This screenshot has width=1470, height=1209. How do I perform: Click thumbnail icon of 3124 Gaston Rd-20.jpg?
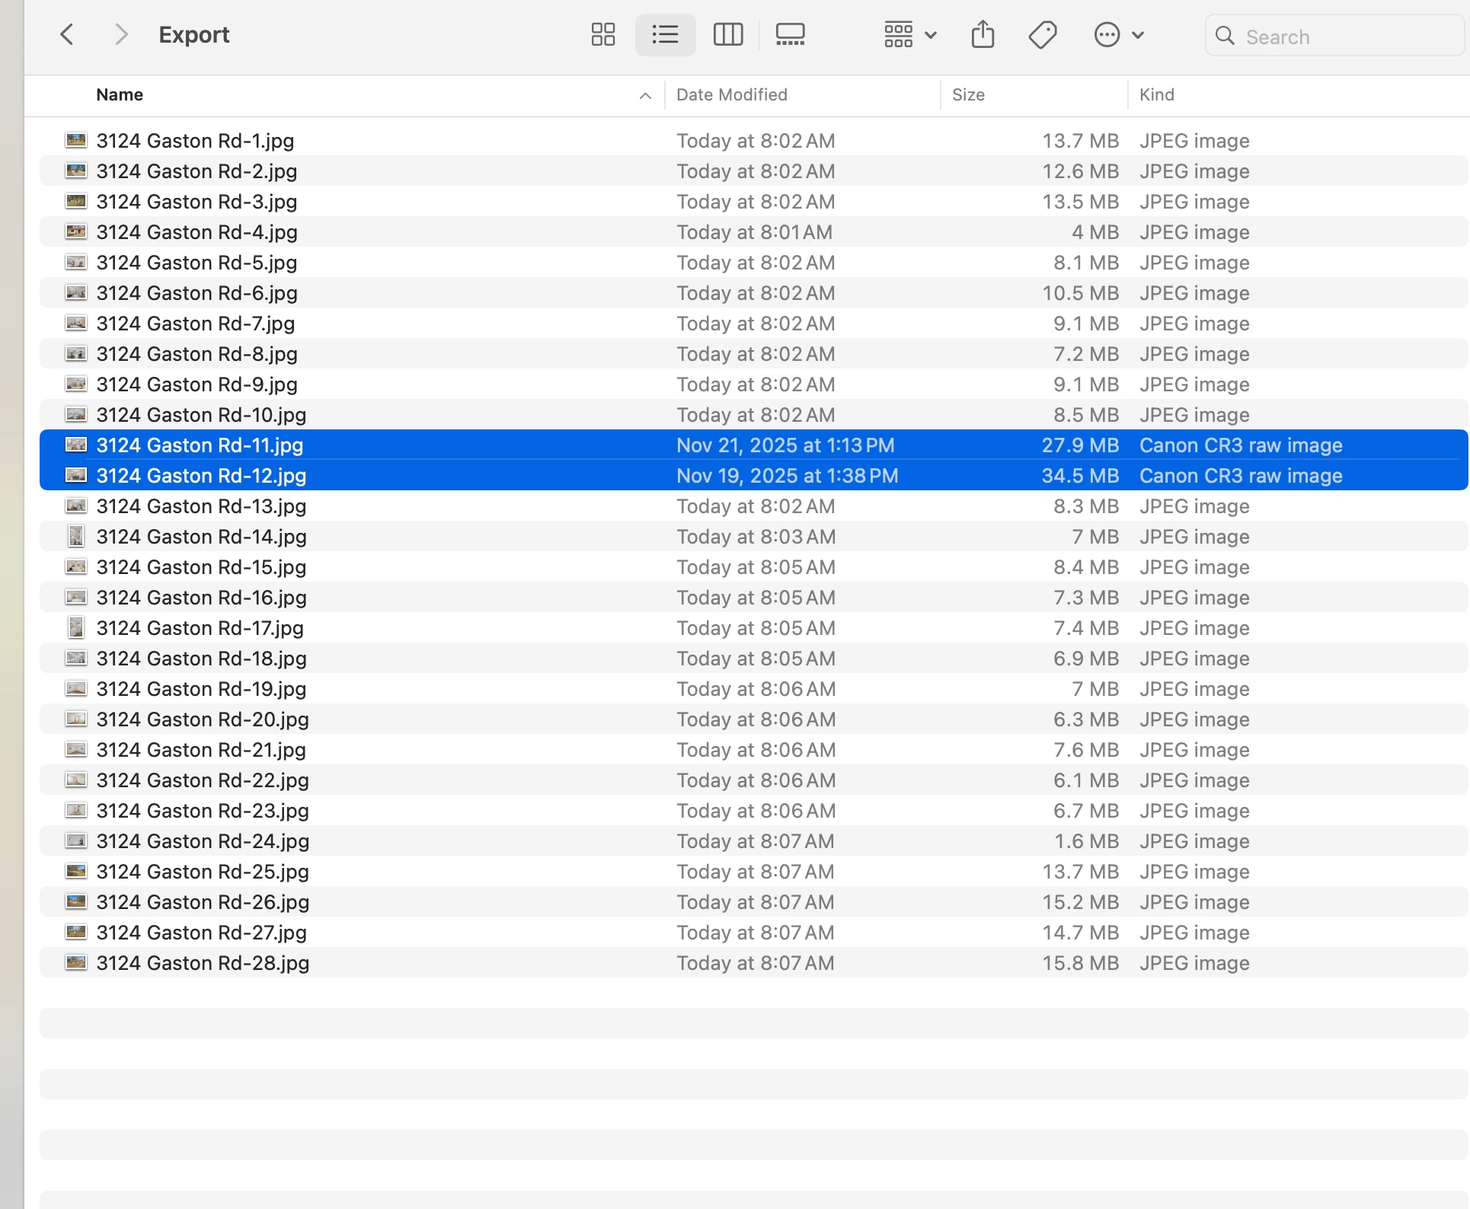click(76, 719)
